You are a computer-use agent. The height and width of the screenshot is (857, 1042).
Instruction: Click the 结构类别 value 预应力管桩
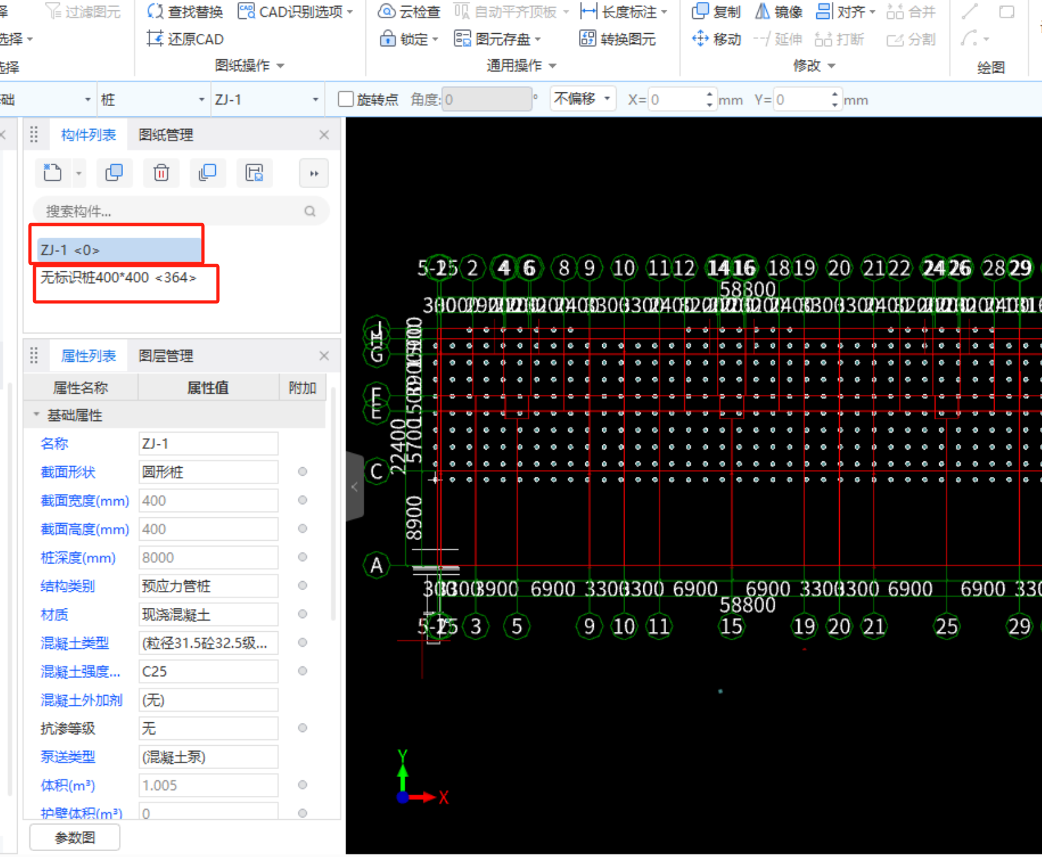[x=208, y=586]
